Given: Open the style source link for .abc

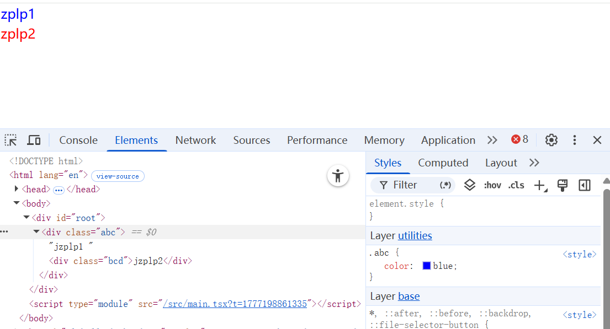Looking at the screenshot, I should coord(580,255).
